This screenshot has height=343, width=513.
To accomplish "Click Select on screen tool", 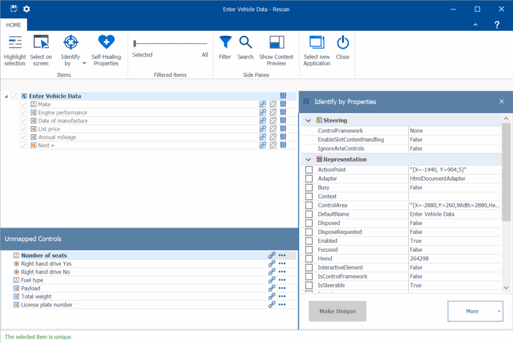I will coord(41,43).
